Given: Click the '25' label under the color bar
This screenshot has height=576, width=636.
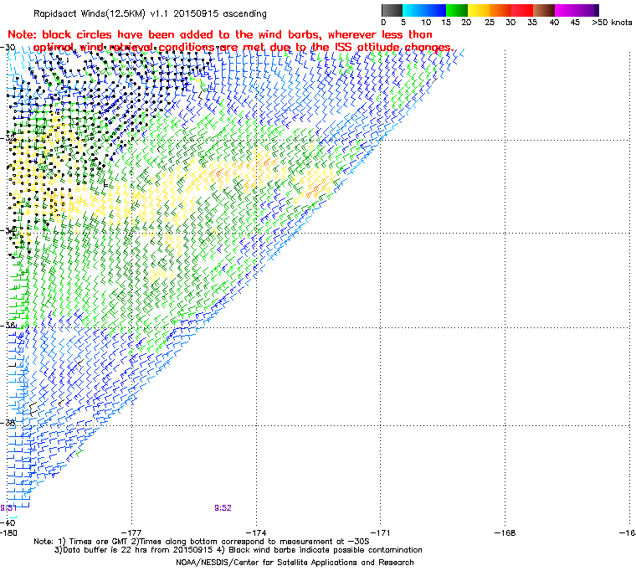Looking at the screenshot, I should pos(490,23).
